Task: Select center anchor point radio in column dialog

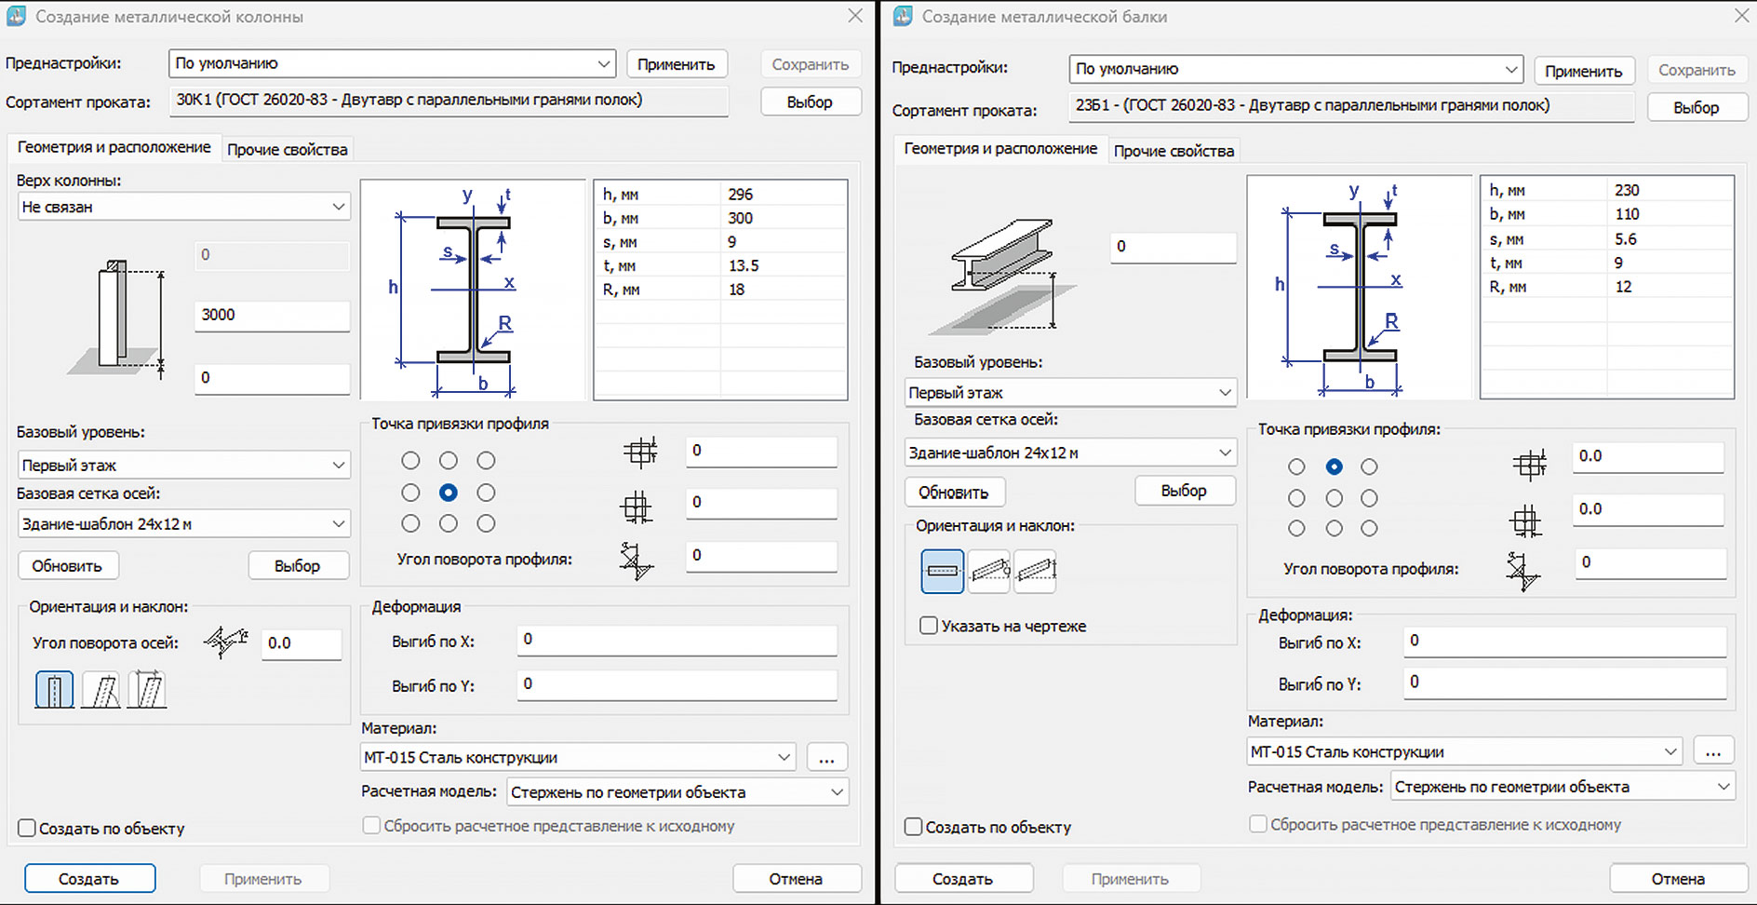Action: 449,493
